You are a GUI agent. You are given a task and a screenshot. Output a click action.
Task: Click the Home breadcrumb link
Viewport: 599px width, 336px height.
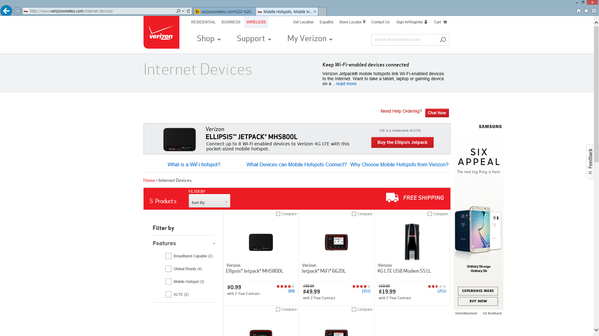point(149,180)
